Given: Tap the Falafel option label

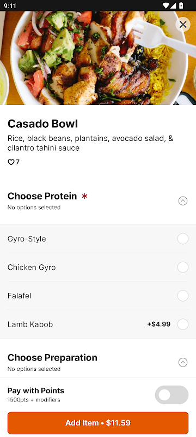Looking at the screenshot, I should tap(19, 296).
